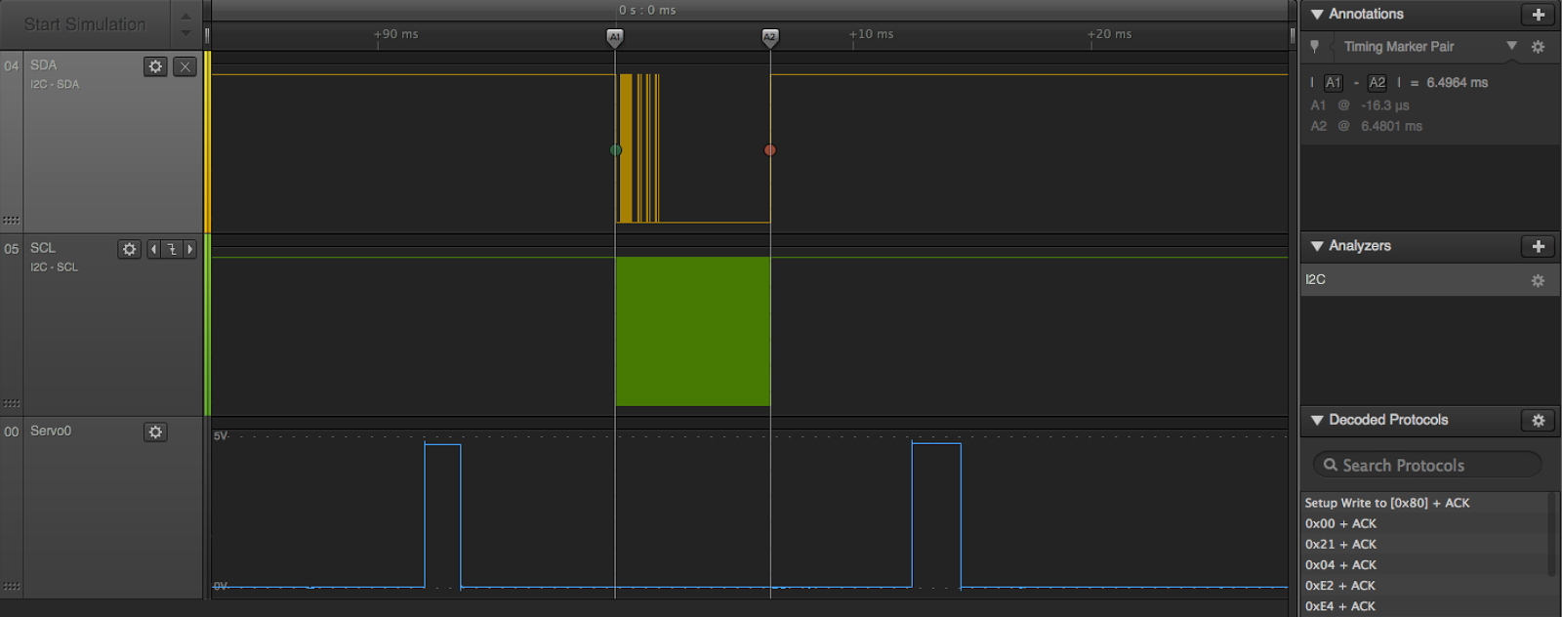This screenshot has height=617, width=1562.
Task: Click the green SCL clock burst block
Action: coord(693,331)
